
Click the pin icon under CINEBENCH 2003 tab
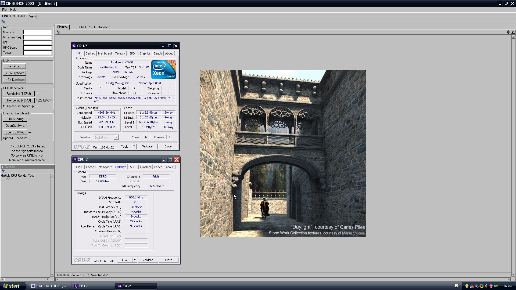tap(3, 21)
